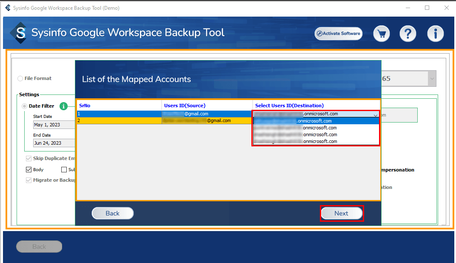Toggle the Skip Duplicate checkbox
The image size is (456, 263).
point(29,158)
